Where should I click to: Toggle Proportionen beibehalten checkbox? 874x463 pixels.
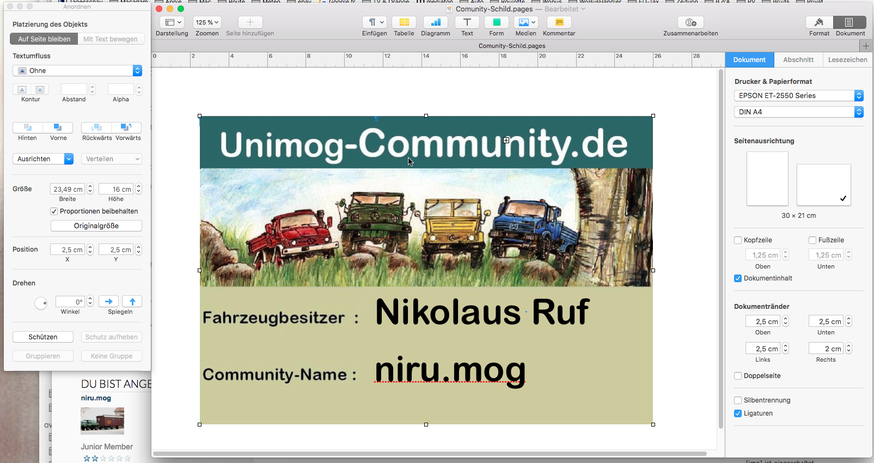54,211
